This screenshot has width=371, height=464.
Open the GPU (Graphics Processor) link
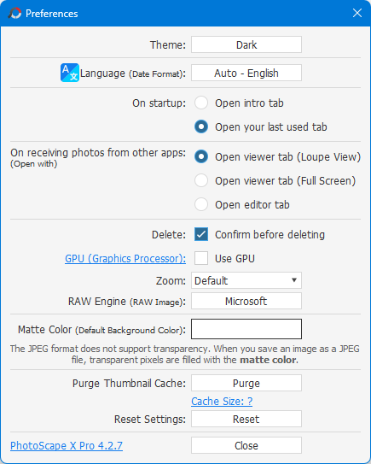point(125,259)
